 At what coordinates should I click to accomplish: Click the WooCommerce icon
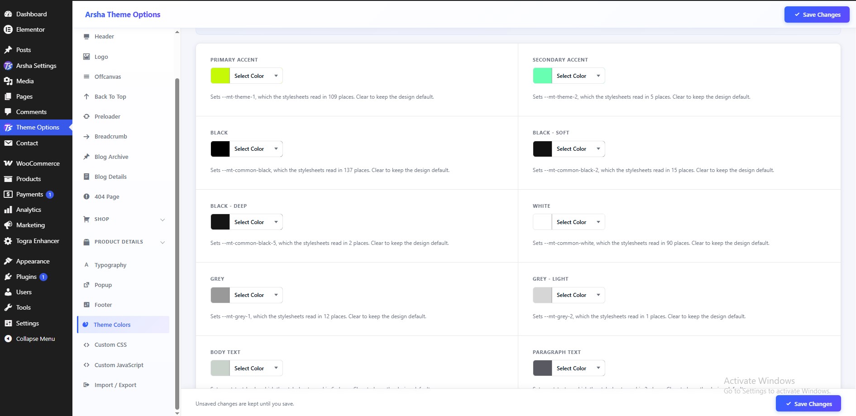pos(8,163)
